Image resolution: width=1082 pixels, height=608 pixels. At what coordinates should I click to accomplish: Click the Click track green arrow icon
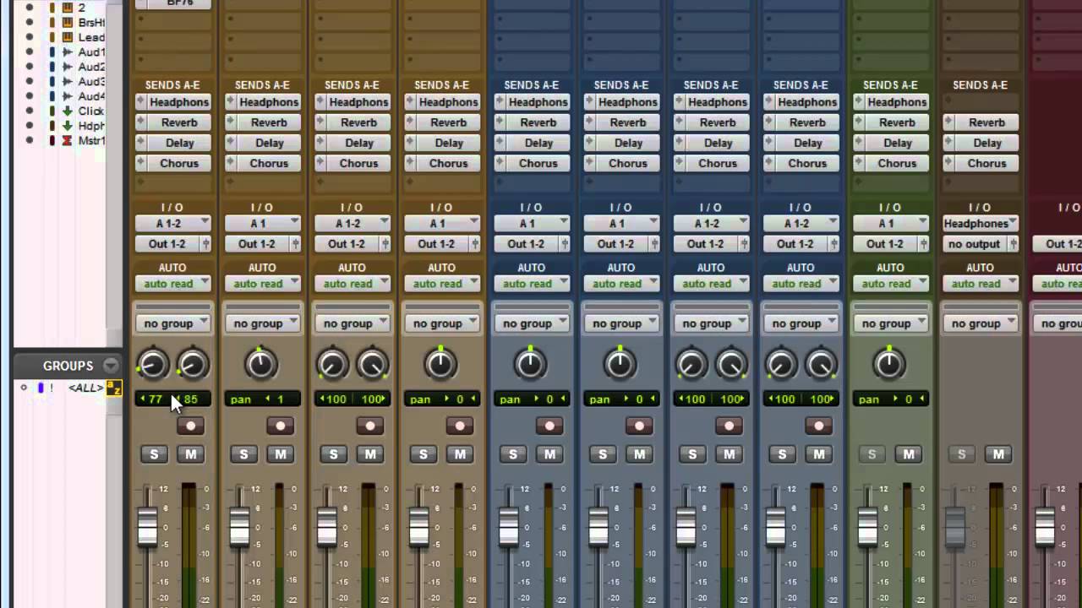pyautogui.click(x=68, y=111)
